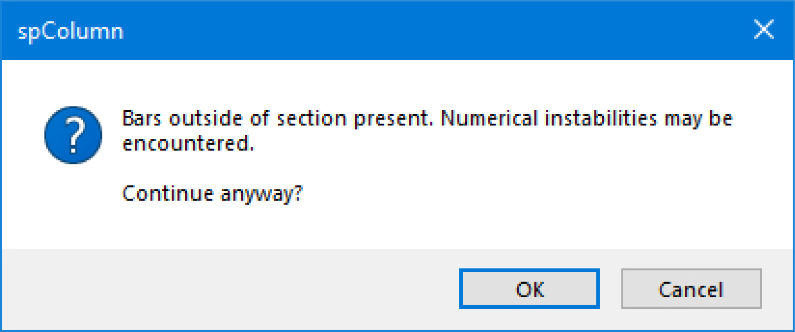Click the highlighted default OK button

(529, 289)
